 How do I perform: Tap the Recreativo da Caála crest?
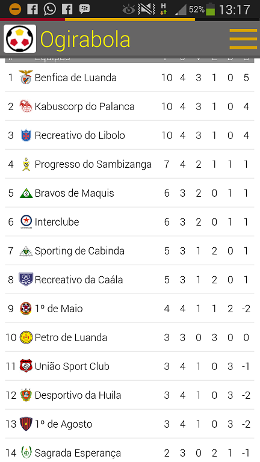click(26, 279)
